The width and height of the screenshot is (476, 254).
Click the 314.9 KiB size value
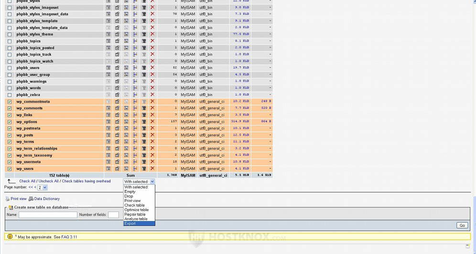pos(240,121)
